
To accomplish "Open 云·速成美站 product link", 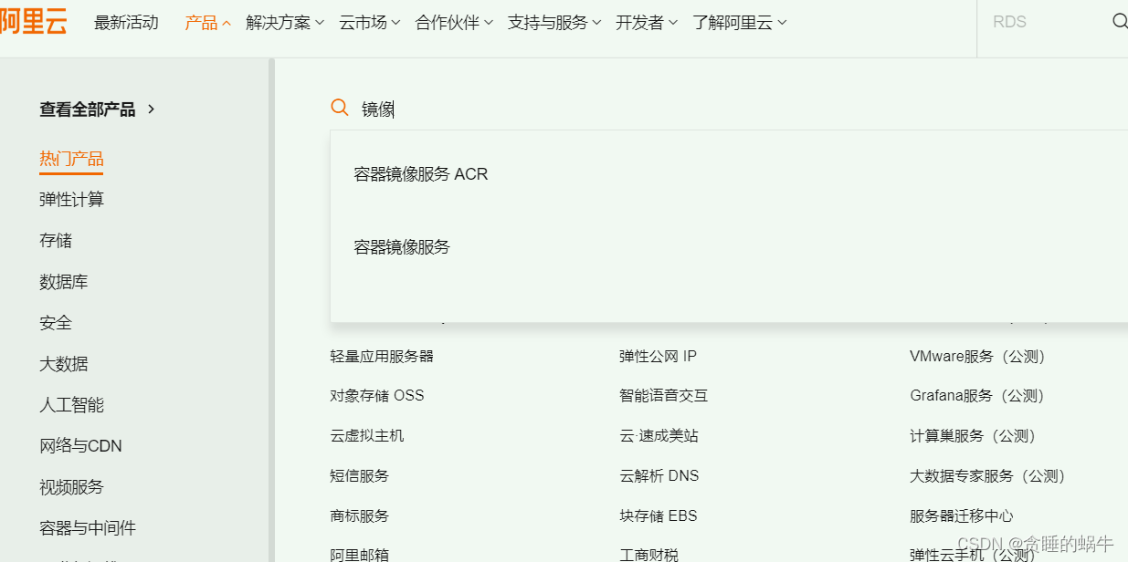I will (x=659, y=435).
